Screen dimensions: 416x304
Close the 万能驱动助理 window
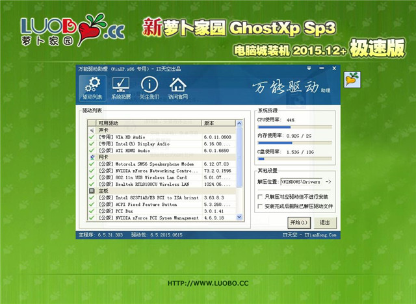pyautogui.click(x=334, y=68)
